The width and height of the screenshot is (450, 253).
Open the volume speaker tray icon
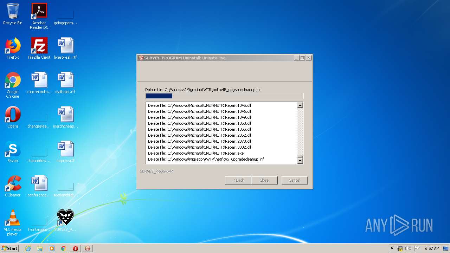pyautogui.click(x=408, y=248)
